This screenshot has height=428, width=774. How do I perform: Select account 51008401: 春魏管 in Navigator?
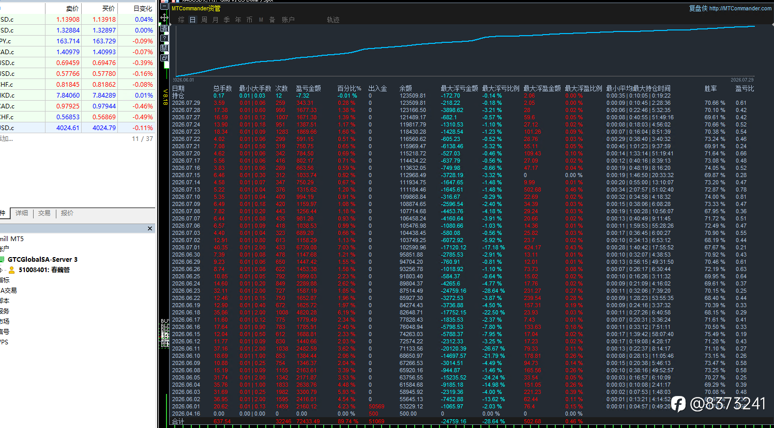44,270
